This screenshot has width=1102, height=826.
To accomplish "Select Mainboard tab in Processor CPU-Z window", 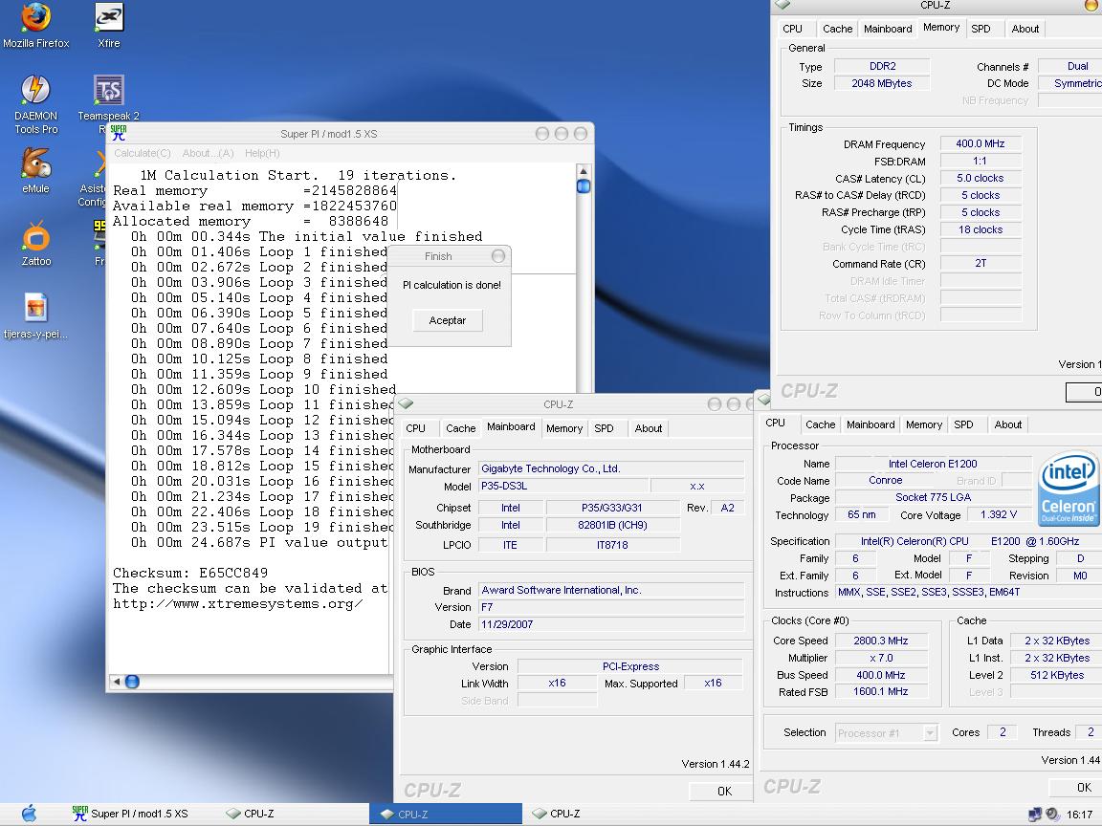I will [x=871, y=424].
